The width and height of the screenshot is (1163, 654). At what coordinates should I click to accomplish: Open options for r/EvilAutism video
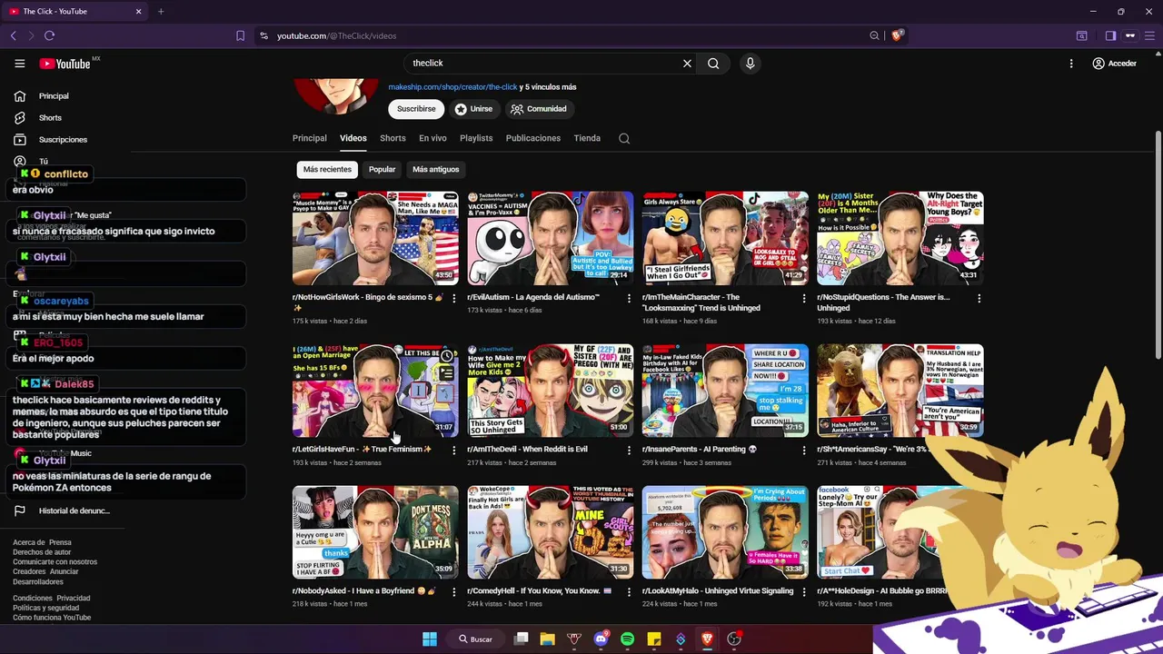[x=629, y=298]
